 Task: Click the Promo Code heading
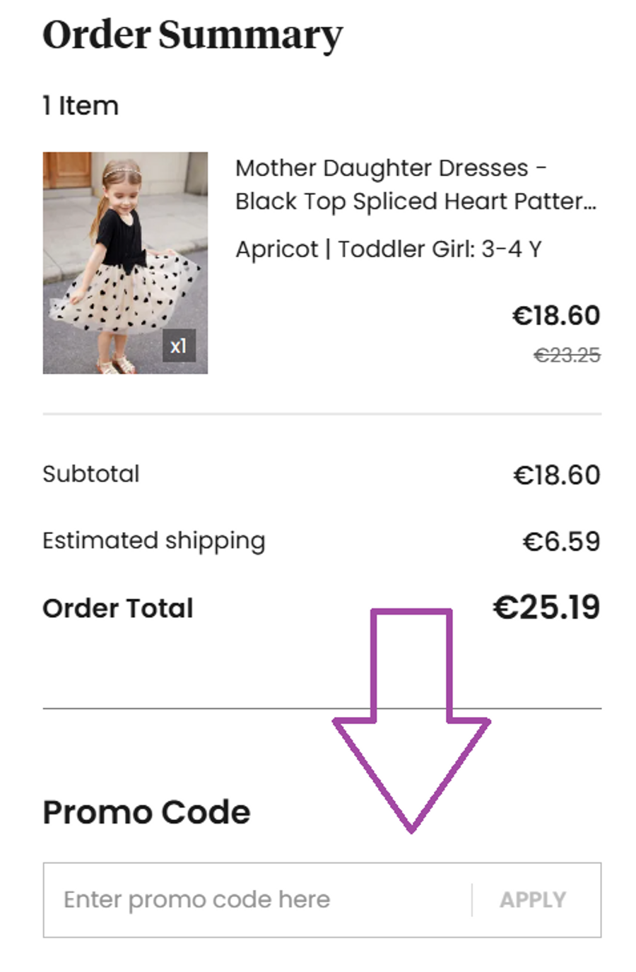pyautogui.click(x=146, y=812)
